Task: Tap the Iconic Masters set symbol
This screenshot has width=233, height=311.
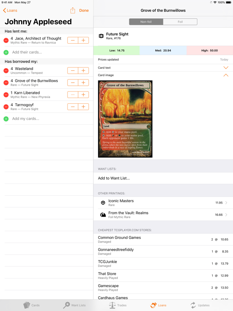Action: coord(103,203)
